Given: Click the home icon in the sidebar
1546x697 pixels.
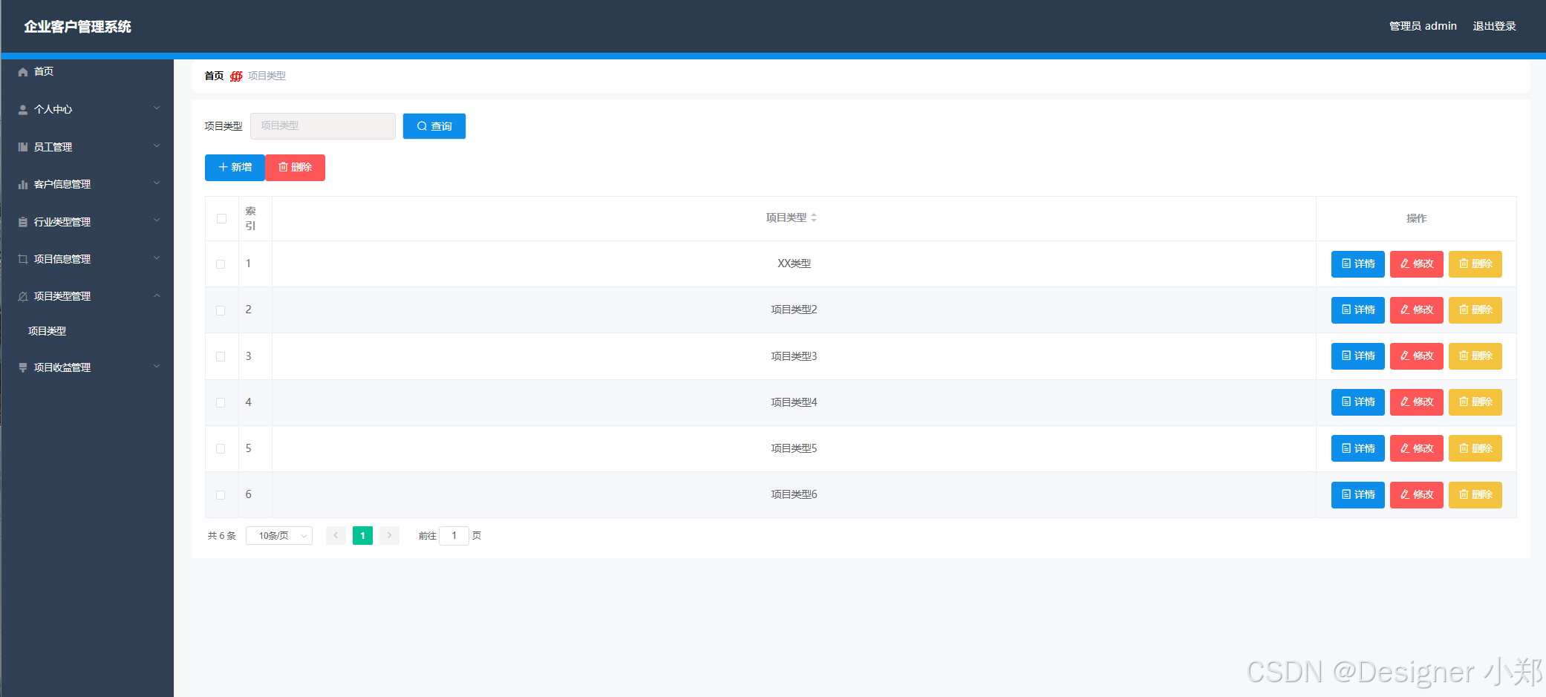Looking at the screenshot, I should point(23,72).
